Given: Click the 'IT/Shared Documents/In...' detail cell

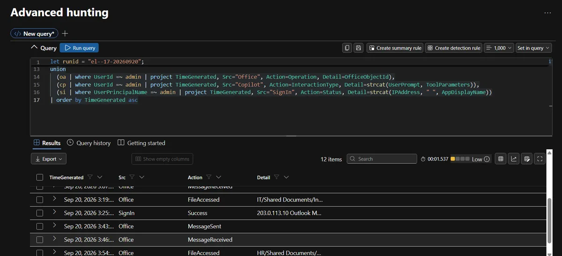Looking at the screenshot, I should pos(290,199).
